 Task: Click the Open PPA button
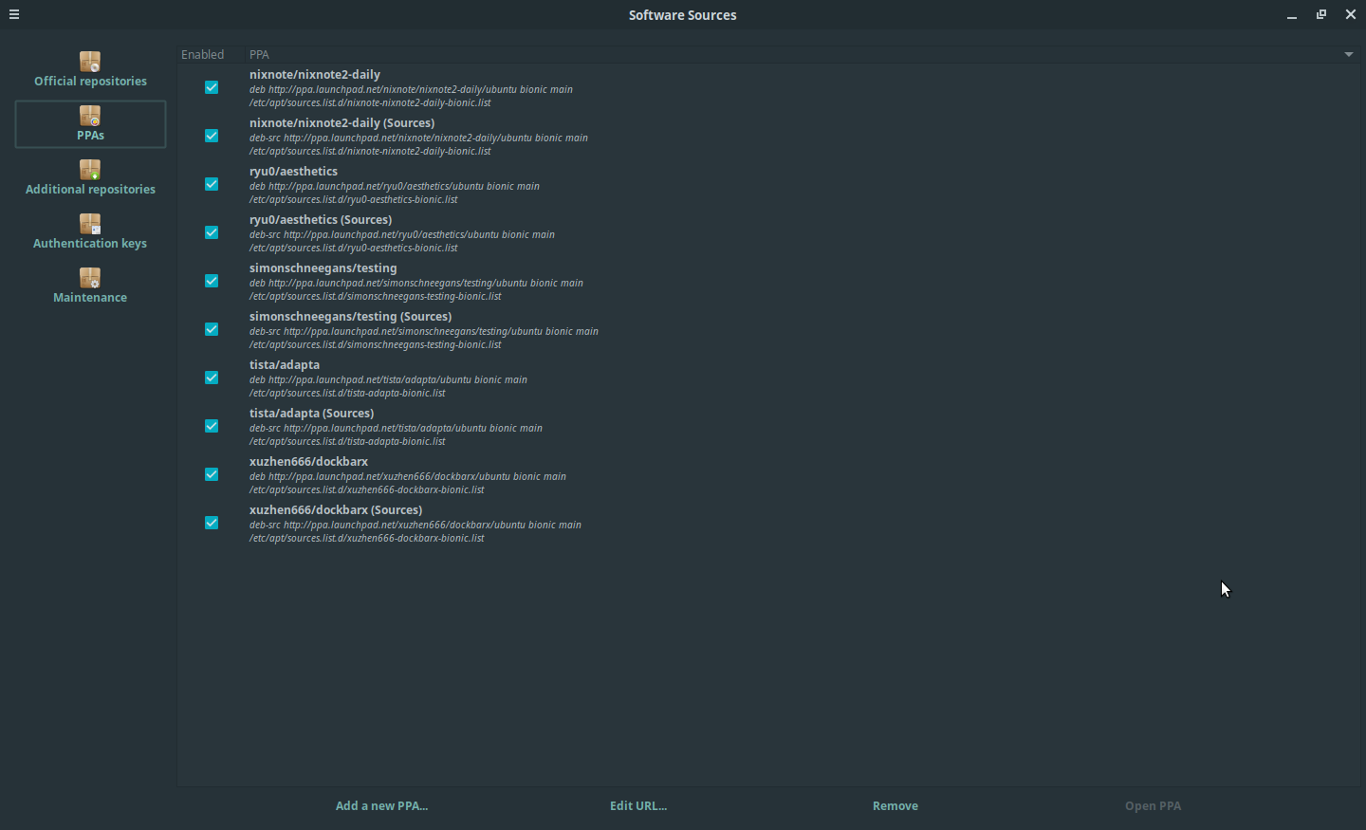pos(1154,806)
